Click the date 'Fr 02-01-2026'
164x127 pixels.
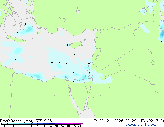click(108, 121)
